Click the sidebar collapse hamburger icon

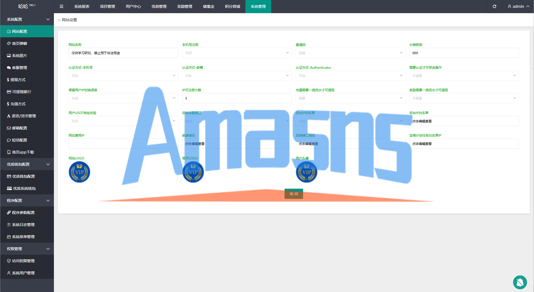point(61,6)
